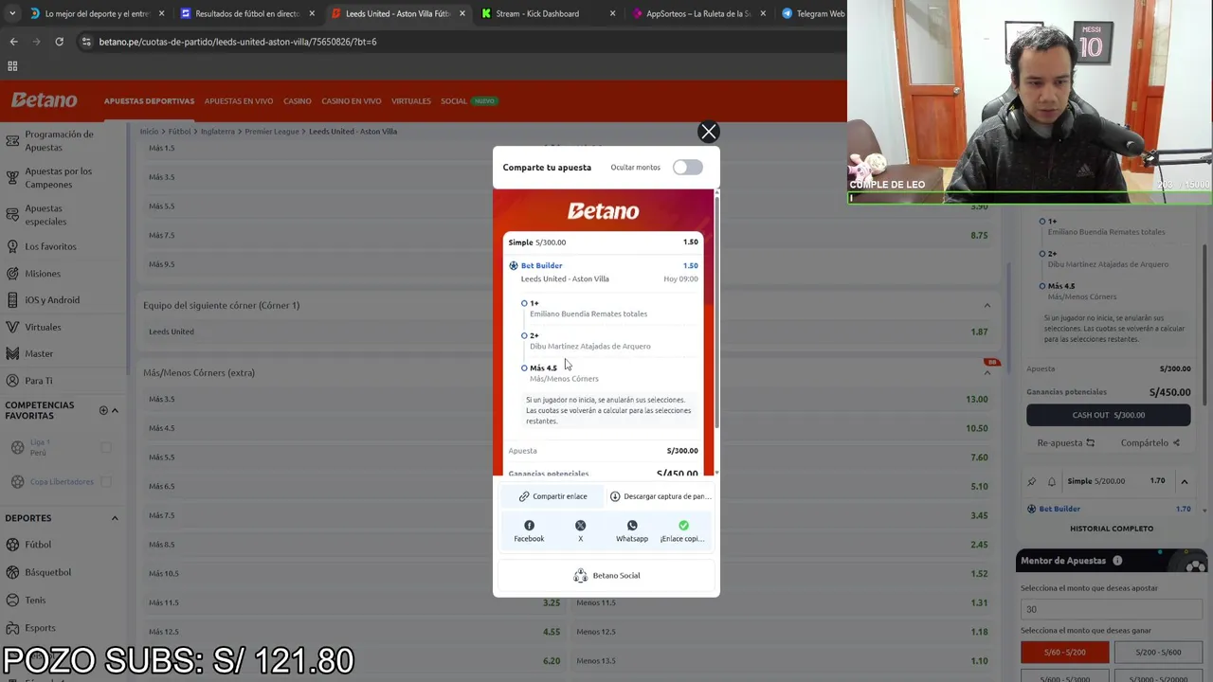Image resolution: width=1213 pixels, height=682 pixels.
Task: Pin the Simple S/200.00 bet
Action: [x=1031, y=481]
